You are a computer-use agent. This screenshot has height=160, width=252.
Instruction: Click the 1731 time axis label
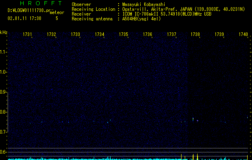click(27, 34)
